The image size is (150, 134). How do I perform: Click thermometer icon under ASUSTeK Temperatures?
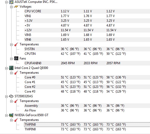coord(16,44)
